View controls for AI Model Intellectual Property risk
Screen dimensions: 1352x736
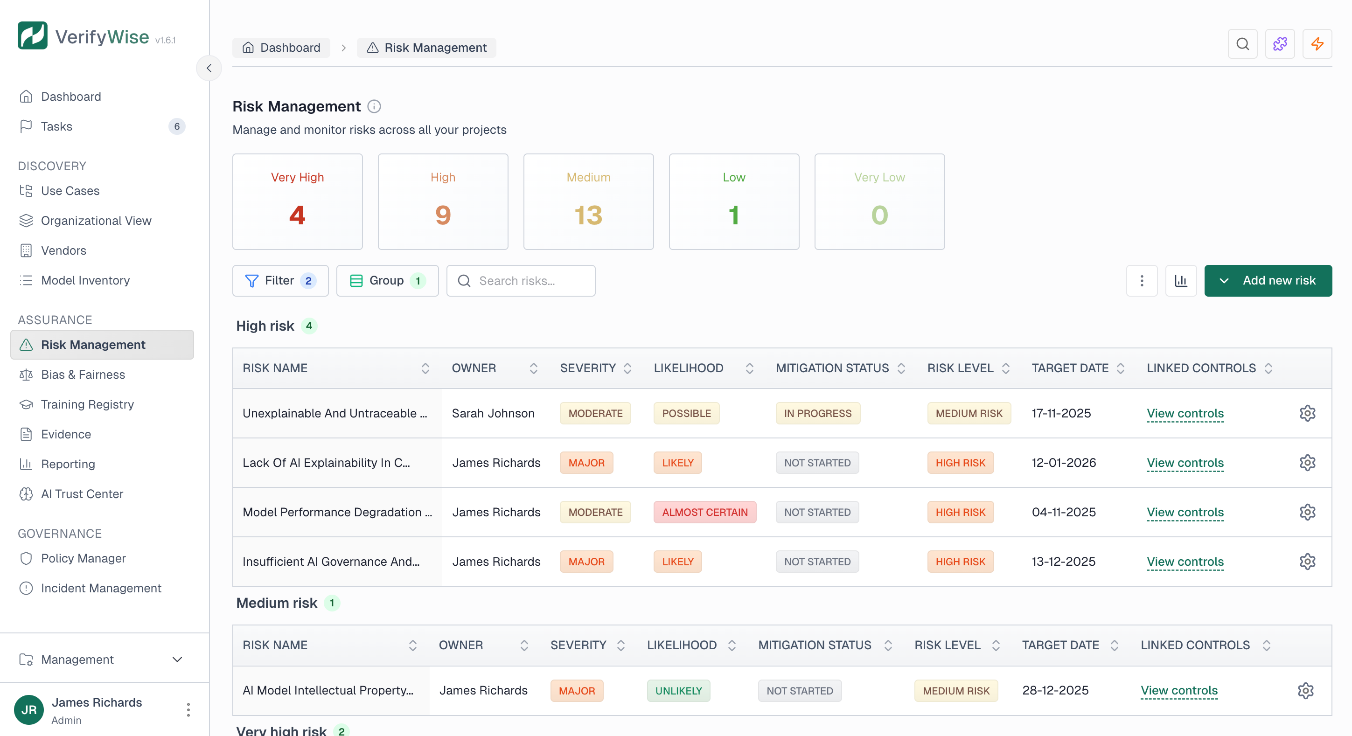click(1179, 690)
